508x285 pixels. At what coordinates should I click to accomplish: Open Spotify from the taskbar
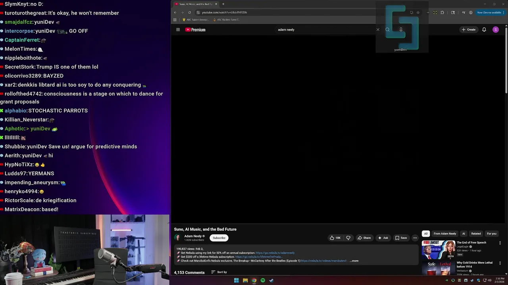[263, 280]
